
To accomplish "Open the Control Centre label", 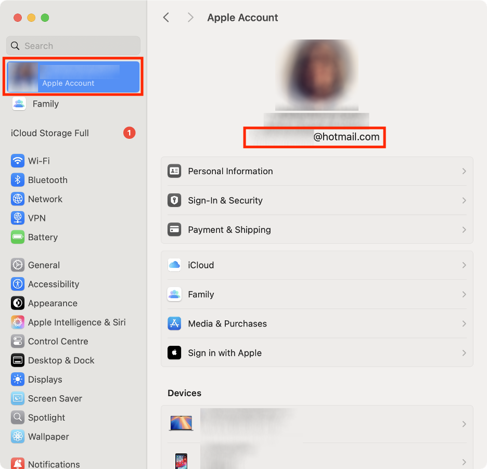I will [58, 341].
